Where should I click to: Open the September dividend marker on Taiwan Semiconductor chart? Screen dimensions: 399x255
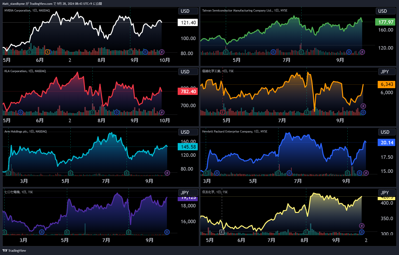[x=349, y=52]
